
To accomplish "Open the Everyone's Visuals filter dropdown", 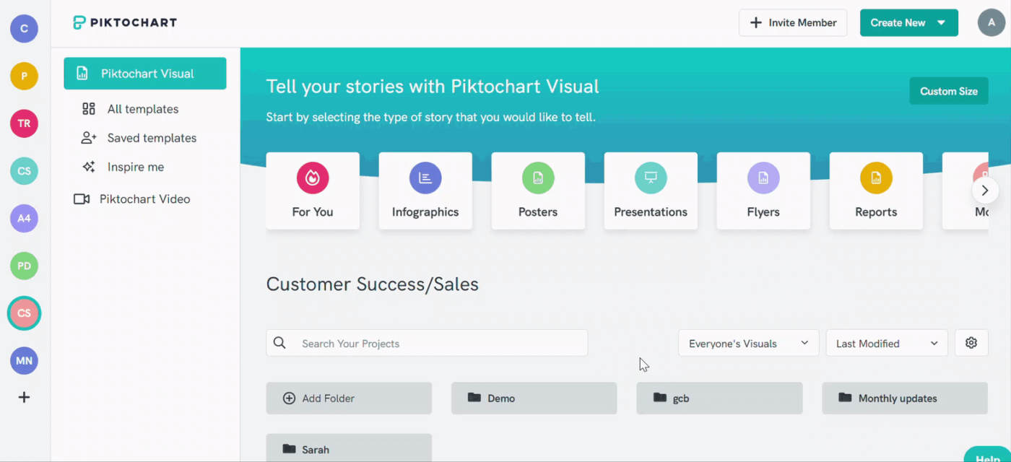I will [x=748, y=343].
